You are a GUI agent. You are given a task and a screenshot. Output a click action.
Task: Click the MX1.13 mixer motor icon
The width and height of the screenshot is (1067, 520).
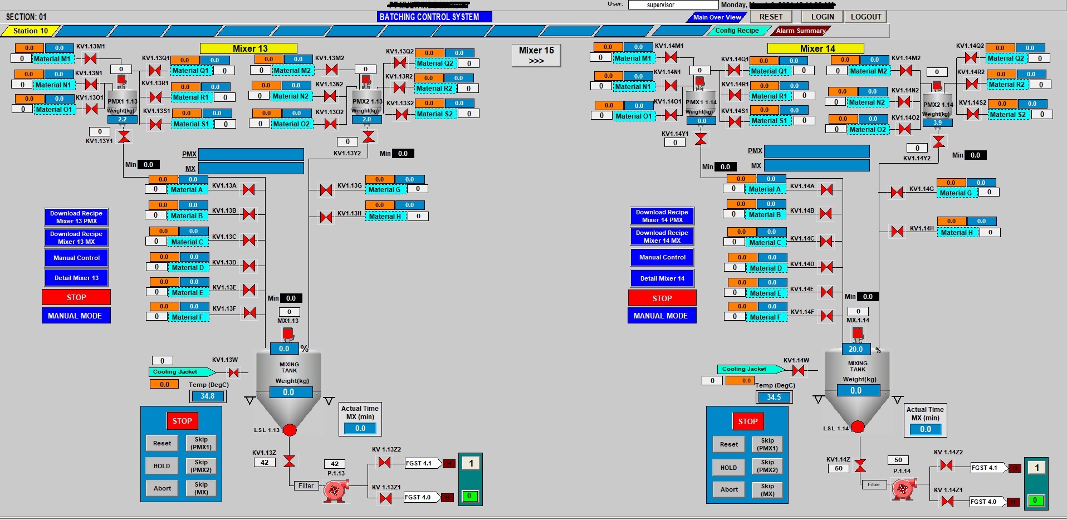(288, 333)
